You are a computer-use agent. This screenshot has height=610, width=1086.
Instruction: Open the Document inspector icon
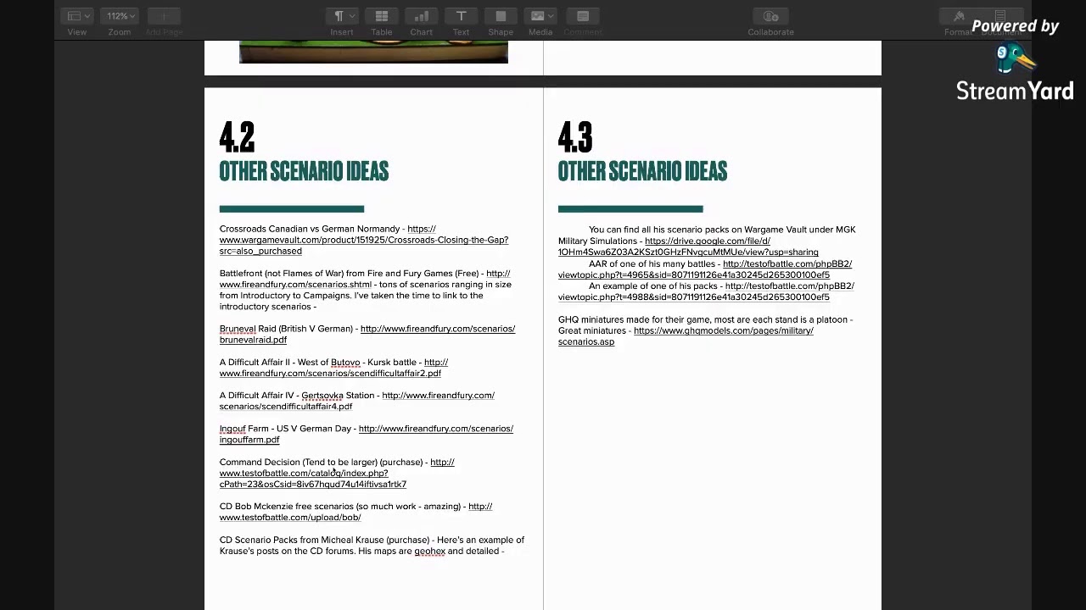click(x=1000, y=16)
